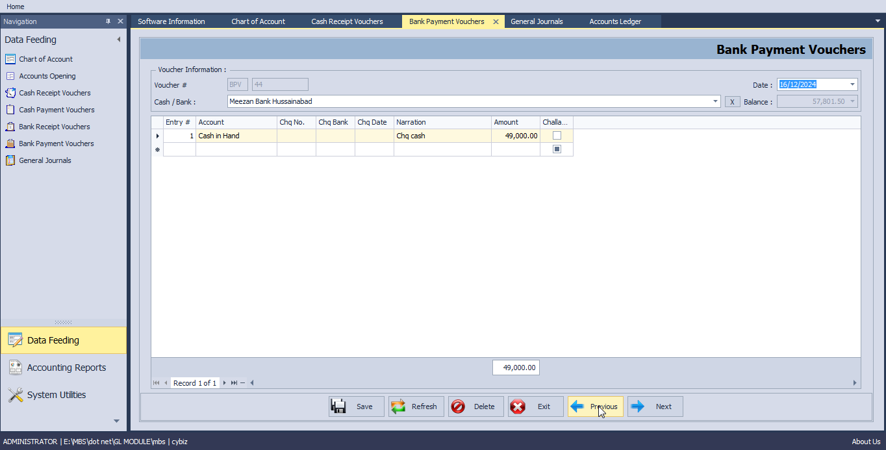
Task: Open the Home menu
Action: (16, 6)
